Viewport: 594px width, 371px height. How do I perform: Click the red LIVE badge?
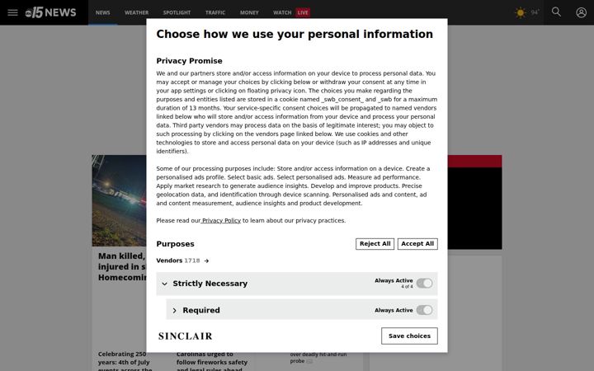click(303, 12)
